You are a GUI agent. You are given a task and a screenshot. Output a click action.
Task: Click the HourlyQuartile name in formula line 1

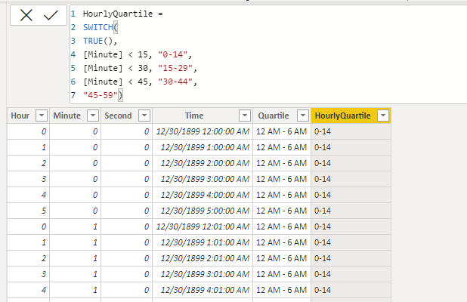pyautogui.click(x=118, y=14)
